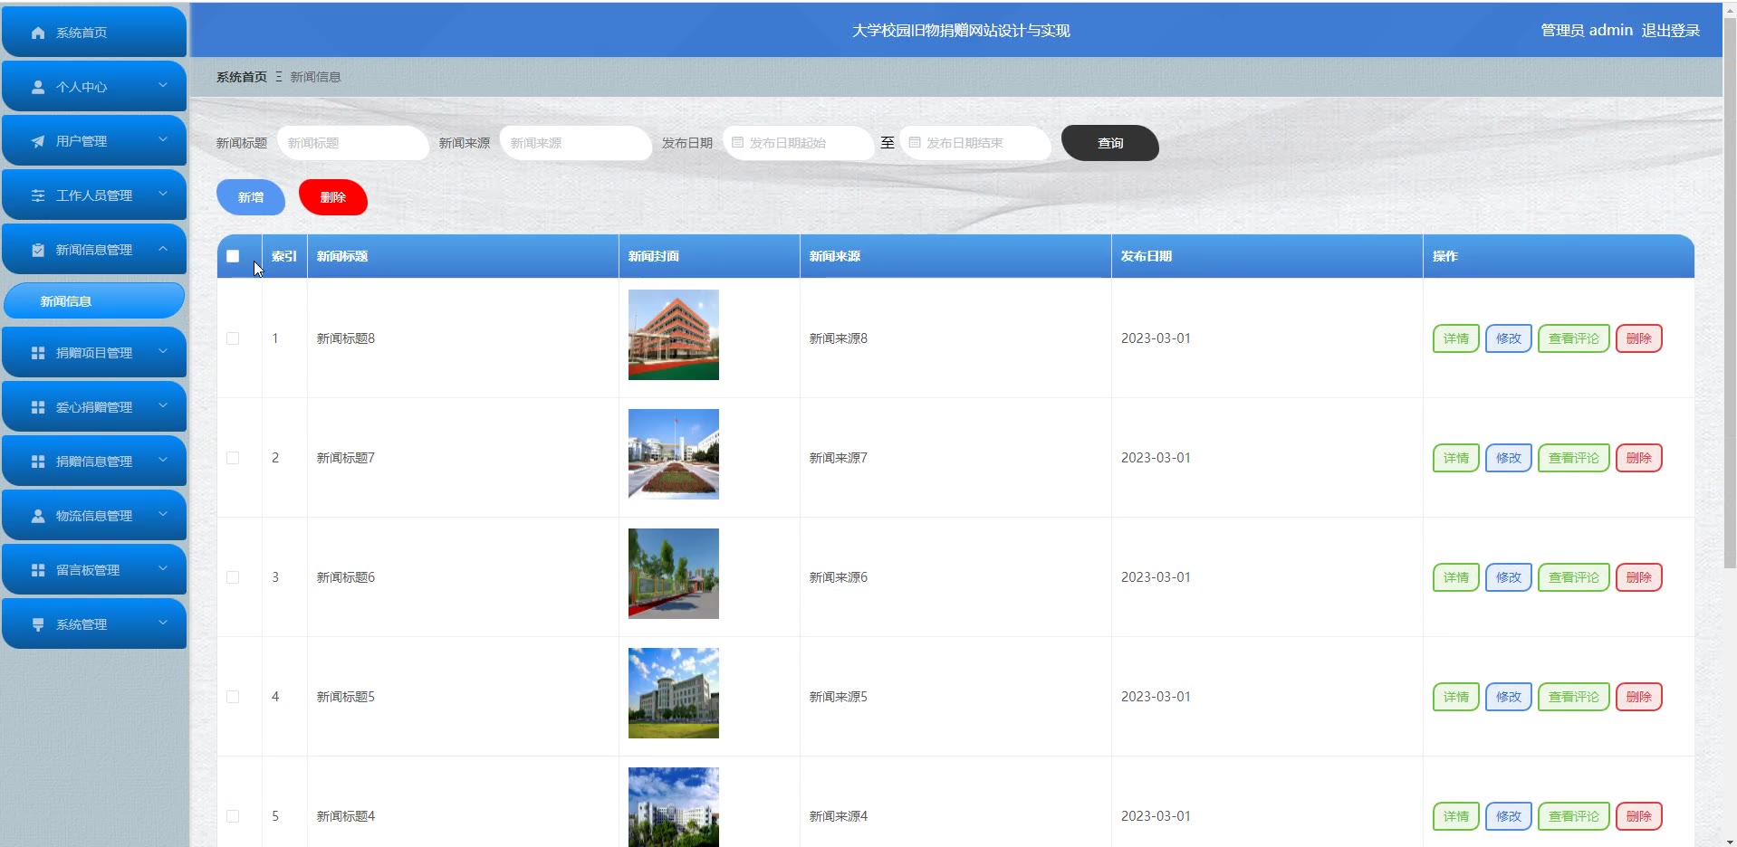Screen dimensions: 1737x847
Task: Click cover thumbnail for 新闻标题5
Action: click(x=674, y=693)
